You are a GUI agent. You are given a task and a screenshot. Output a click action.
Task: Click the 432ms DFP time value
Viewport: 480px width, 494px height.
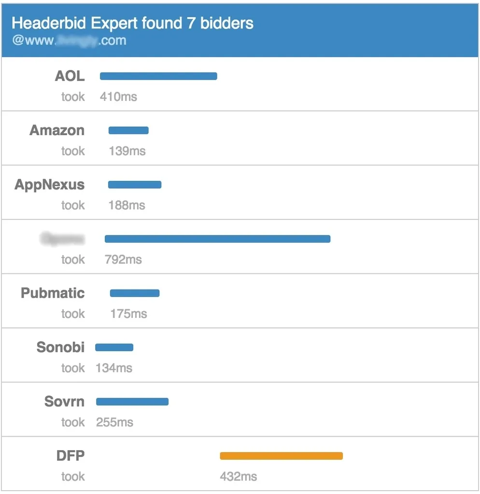[239, 477]
